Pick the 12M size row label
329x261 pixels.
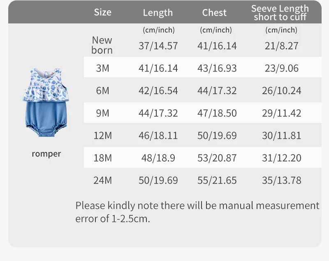102,135
